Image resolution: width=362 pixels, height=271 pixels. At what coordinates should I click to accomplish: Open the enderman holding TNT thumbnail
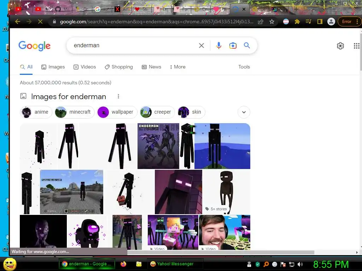(x=129, y=192)
